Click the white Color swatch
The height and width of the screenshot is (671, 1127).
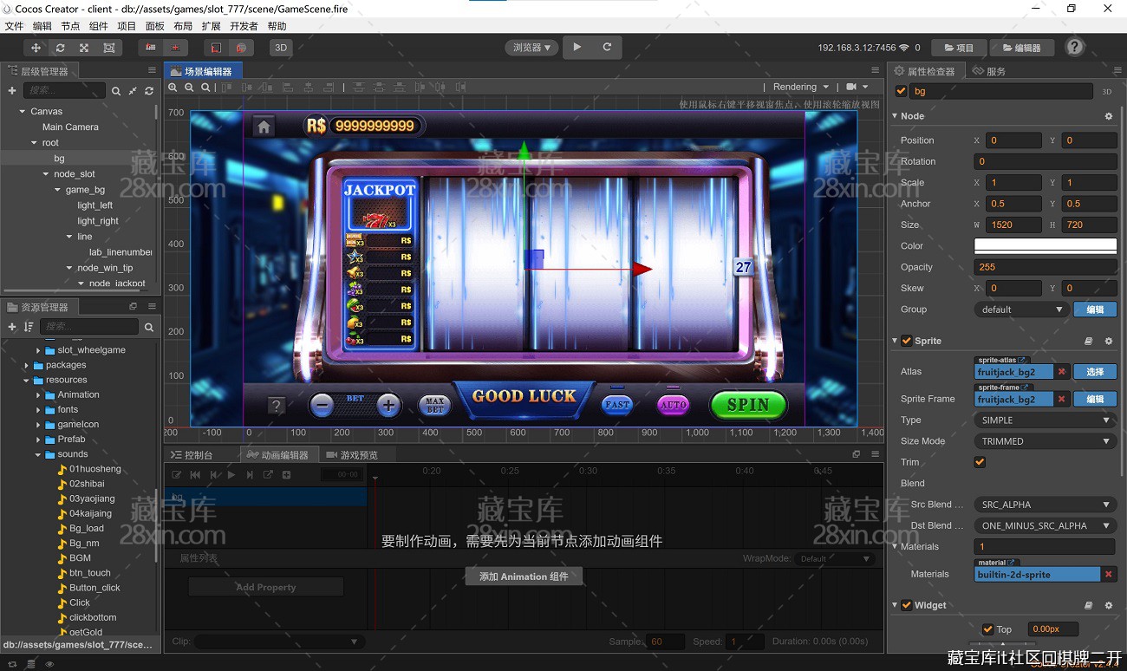coord(1045,246)
